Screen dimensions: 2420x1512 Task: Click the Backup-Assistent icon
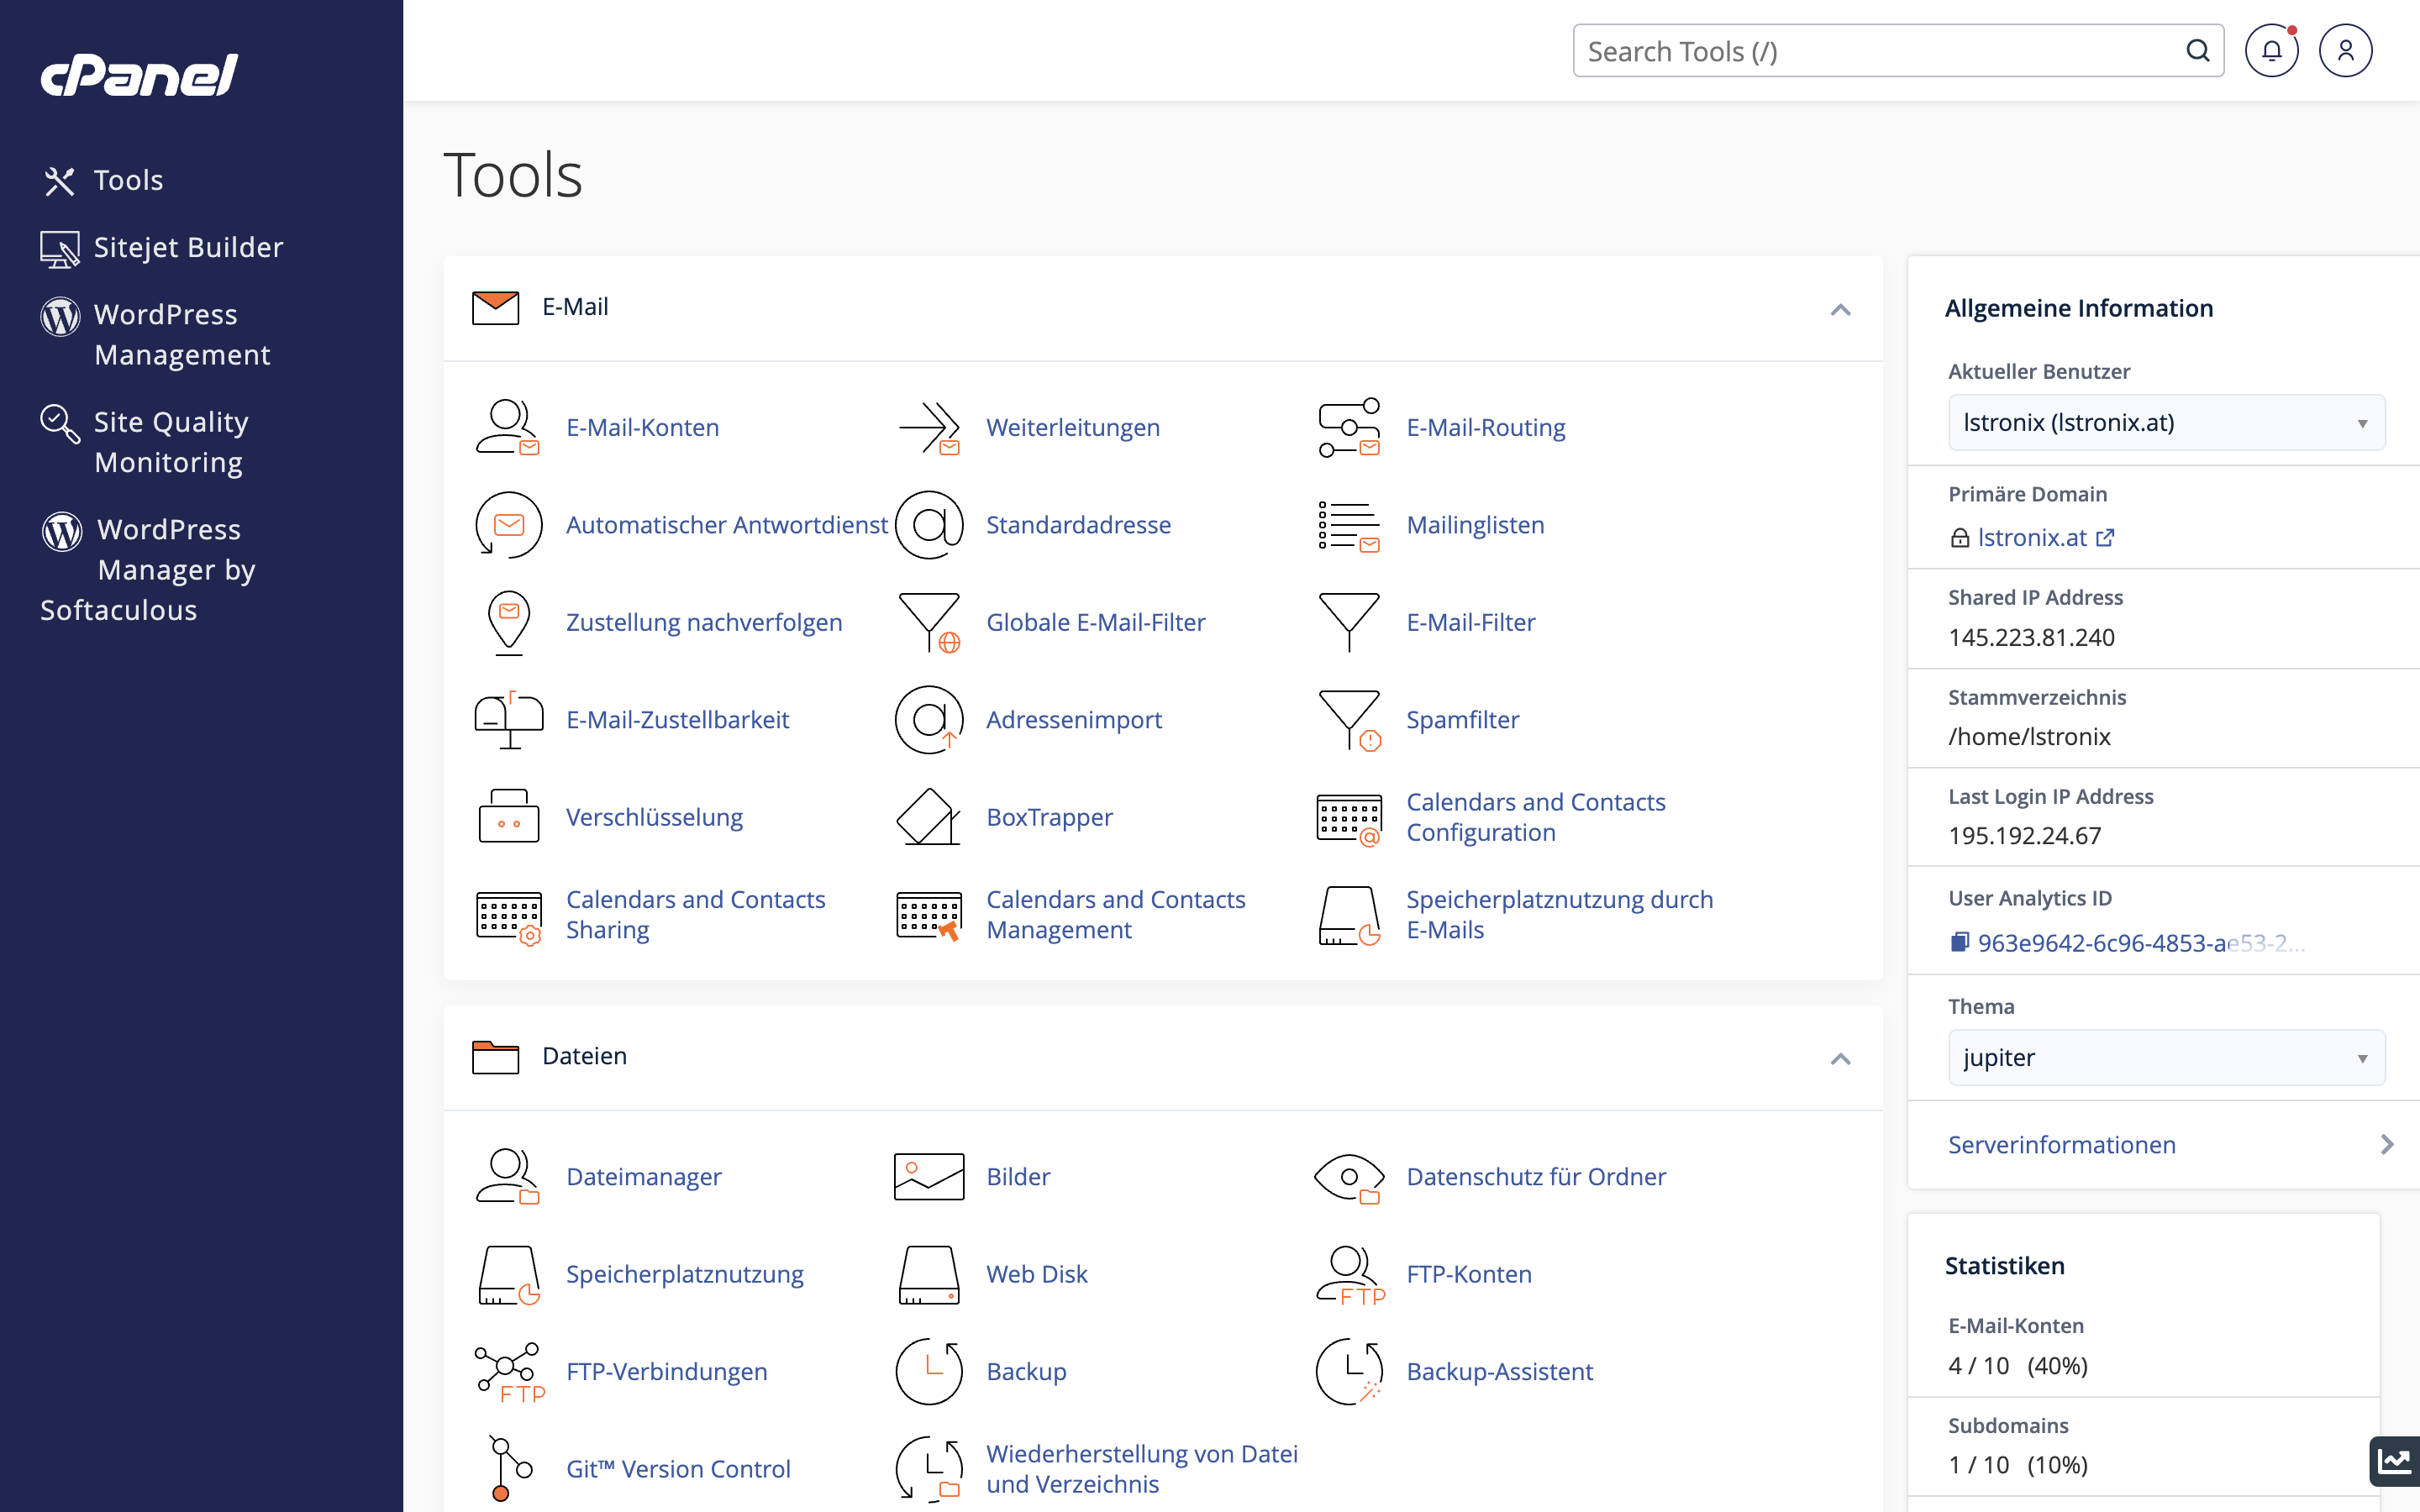tap(1349, 1371)
